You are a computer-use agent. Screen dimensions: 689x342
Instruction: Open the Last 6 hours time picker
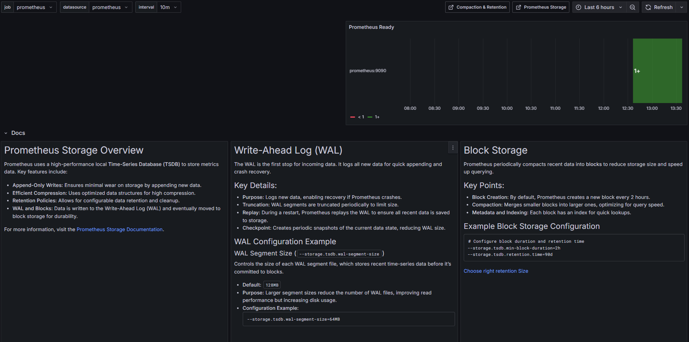click(599, 7)
